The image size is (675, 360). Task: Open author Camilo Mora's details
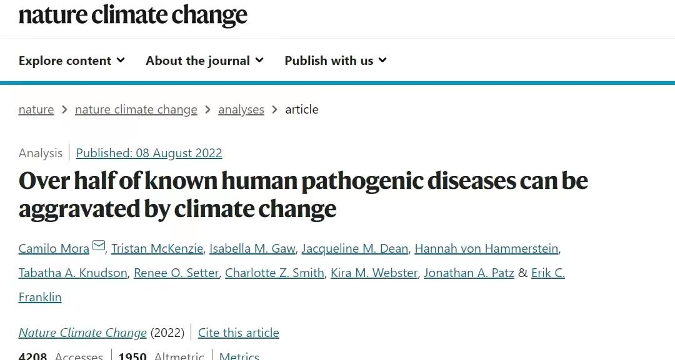tap(54, 248)
